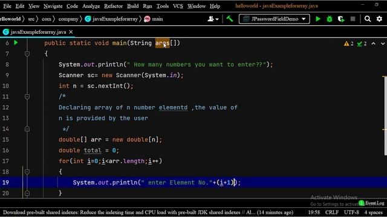Click the typo check mark indicator
The height and width of the screenshot is (217, 387).
coord(362,44)
